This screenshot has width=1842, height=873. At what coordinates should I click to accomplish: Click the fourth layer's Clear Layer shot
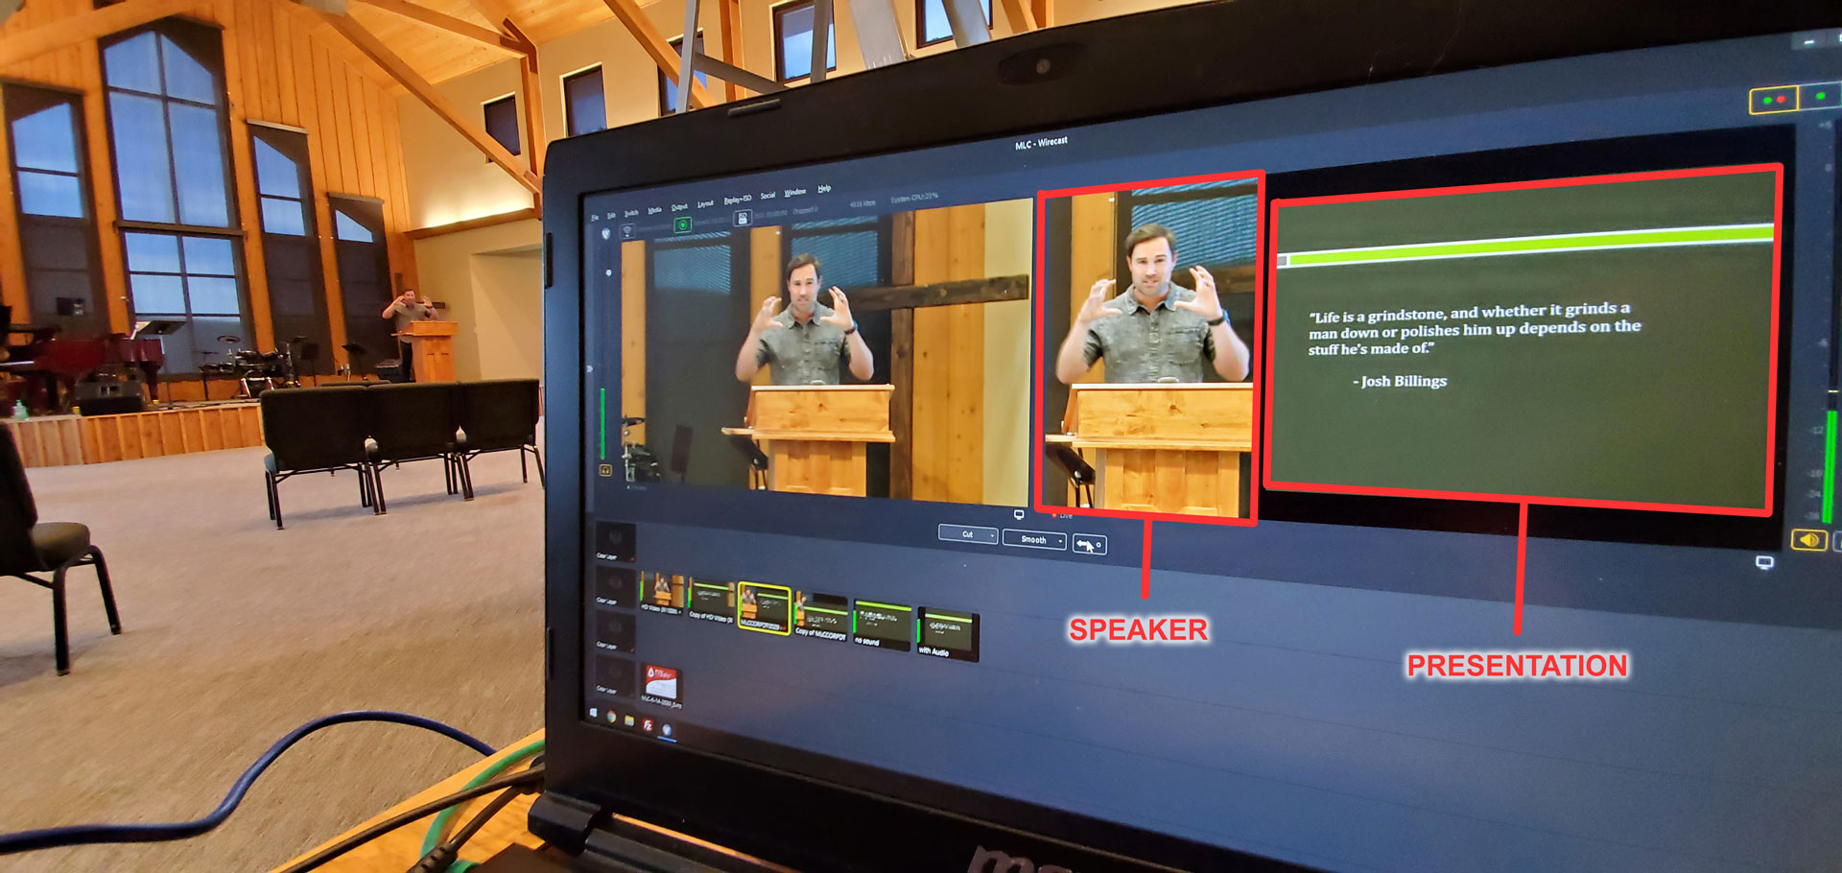(x=615, y=675)
